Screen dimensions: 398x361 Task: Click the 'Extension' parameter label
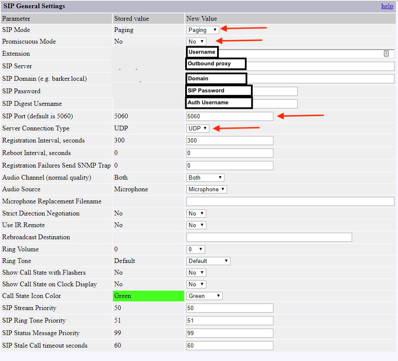[16, 54]
